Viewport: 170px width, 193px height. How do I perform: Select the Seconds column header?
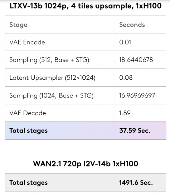point(132,25)
